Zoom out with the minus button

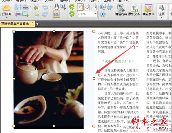(x=110, y=7)
